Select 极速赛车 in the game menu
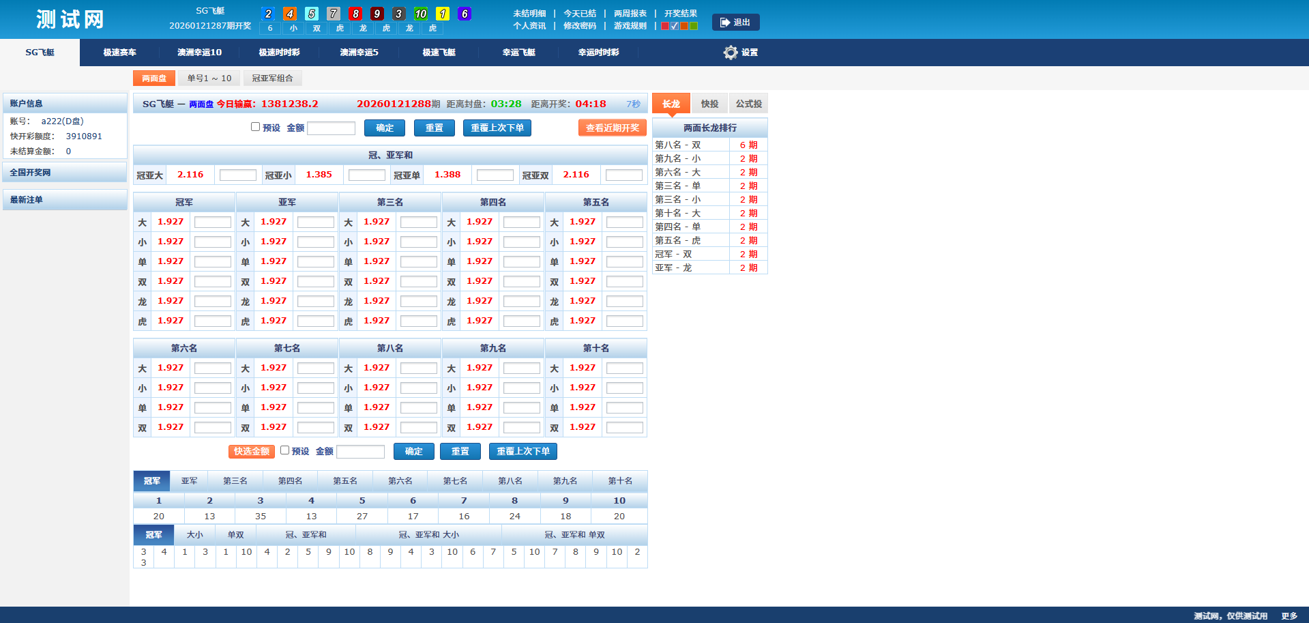 tap(119, 53)
